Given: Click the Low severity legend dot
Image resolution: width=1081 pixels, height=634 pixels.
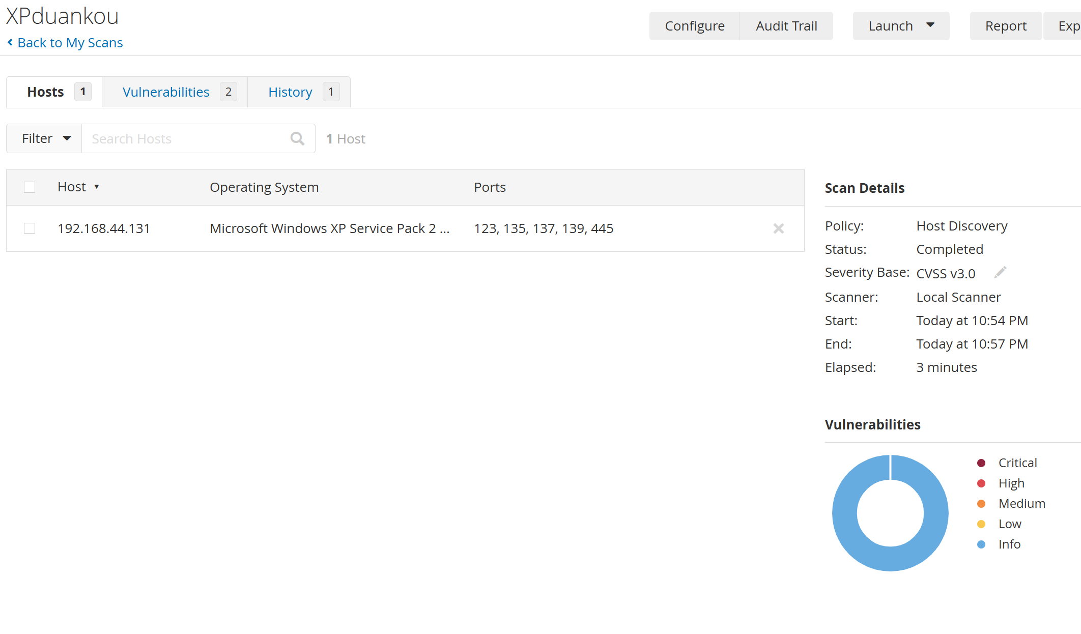Looking at the screenshot, I should pyautogui.click(x=981, y=524).
